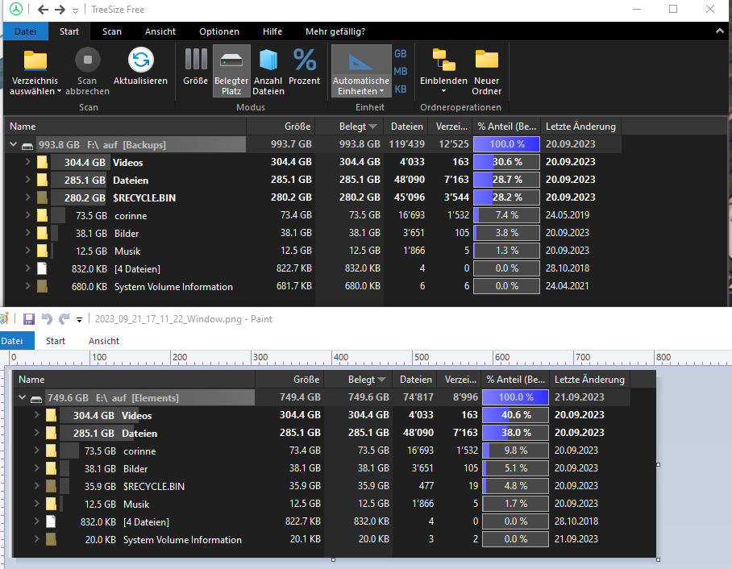
Task: Select Belegter Platz mode
Action: (231, 71)
